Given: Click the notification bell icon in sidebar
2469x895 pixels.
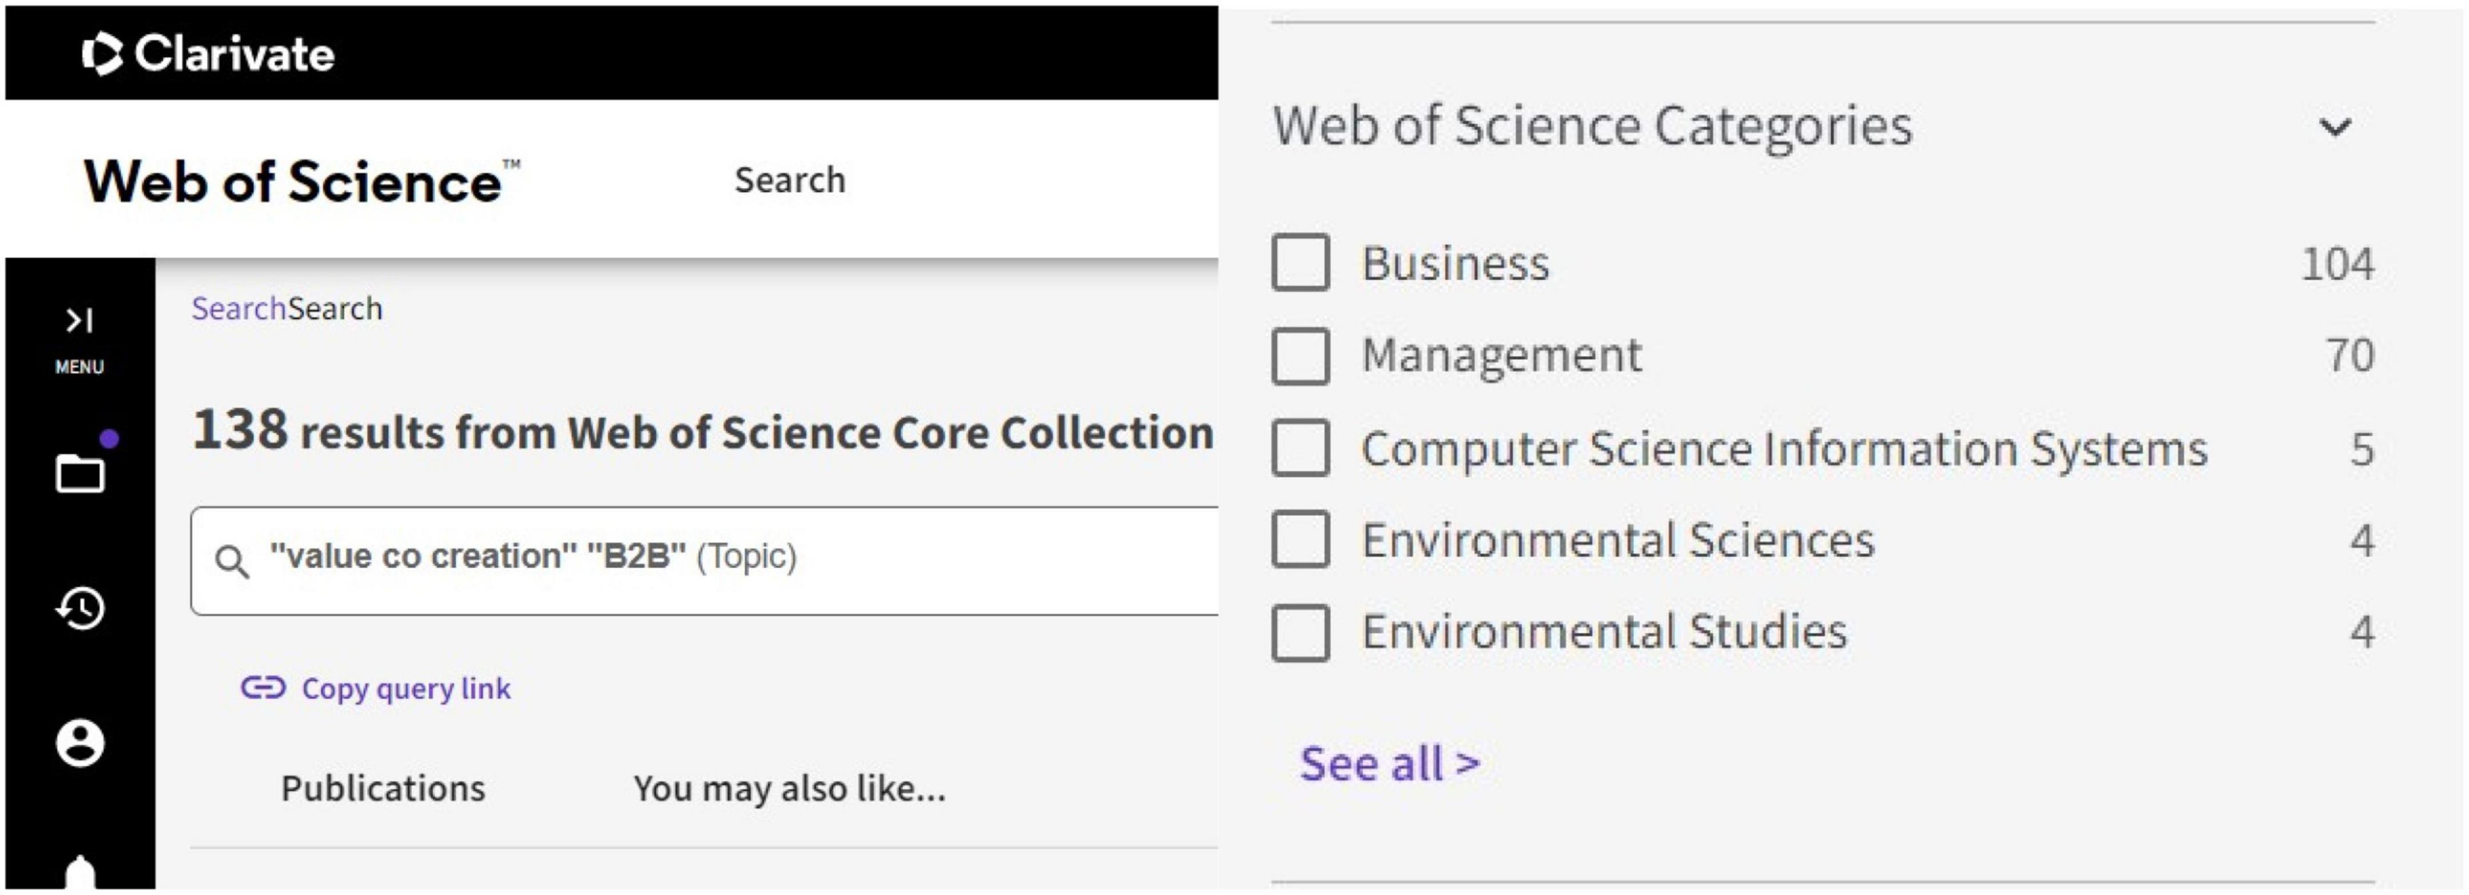Looking at the screenshot, I should pos(79,872).
